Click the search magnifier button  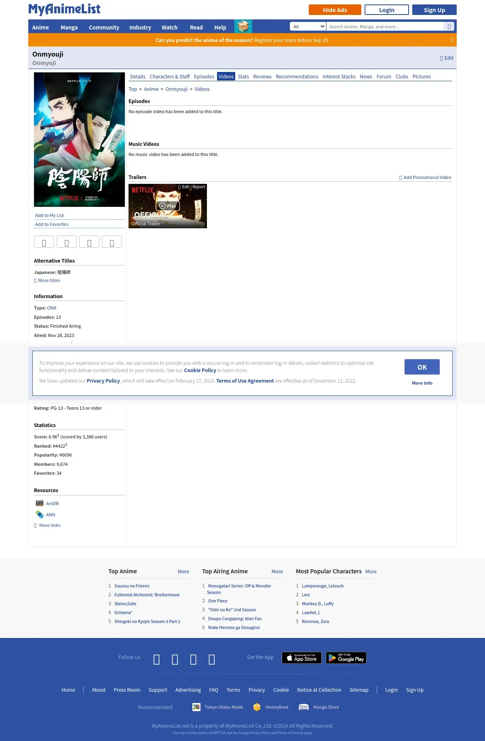[x=449, y=27]
